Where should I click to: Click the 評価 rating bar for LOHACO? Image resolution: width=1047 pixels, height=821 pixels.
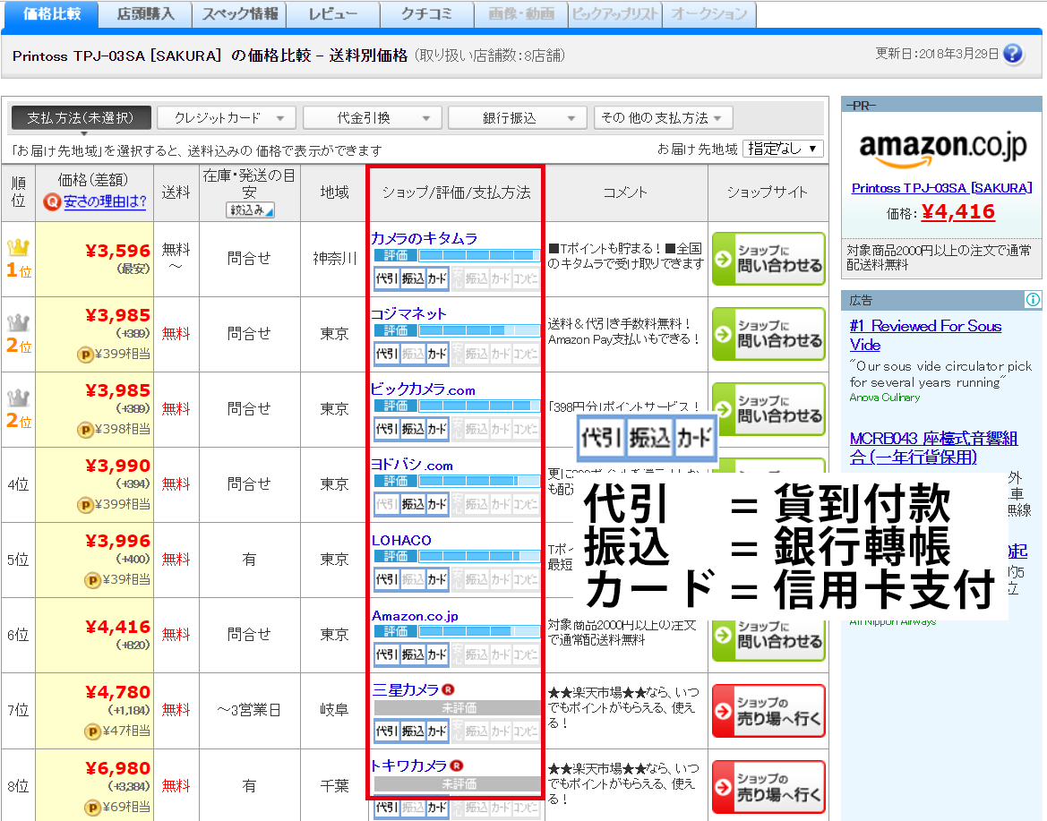[457, 556]
